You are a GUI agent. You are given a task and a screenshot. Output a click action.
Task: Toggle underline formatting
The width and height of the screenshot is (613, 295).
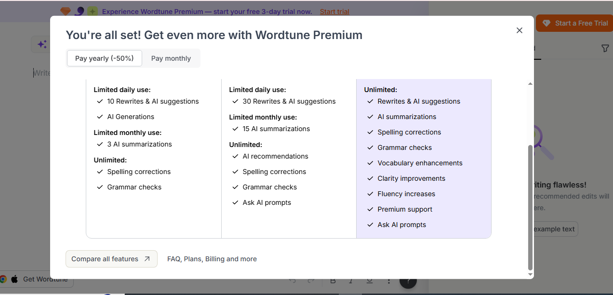click(x=369, y=280)
